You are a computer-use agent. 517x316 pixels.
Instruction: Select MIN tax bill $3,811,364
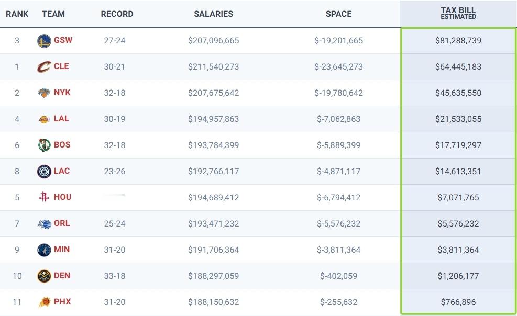coord(458,250)
